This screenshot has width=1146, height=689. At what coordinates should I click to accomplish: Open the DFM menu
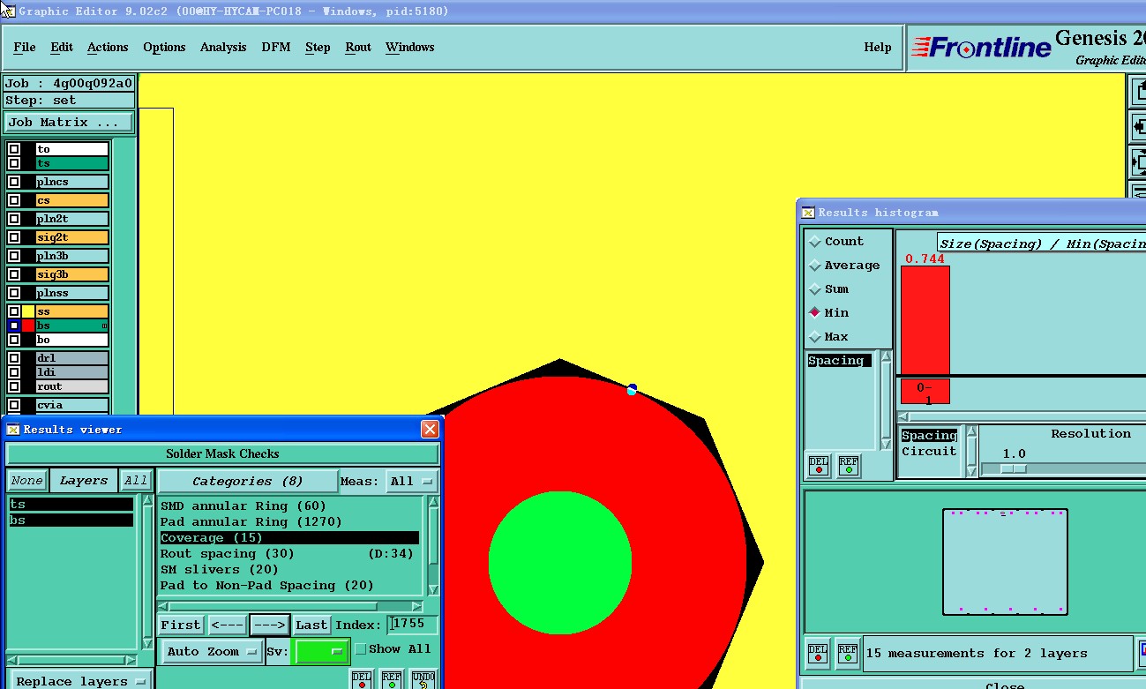click(x=276, y=47)
